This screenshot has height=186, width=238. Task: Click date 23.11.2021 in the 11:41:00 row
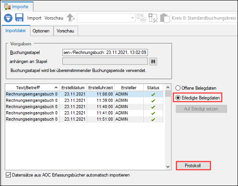pyautogui.click(x=75, y=113)
